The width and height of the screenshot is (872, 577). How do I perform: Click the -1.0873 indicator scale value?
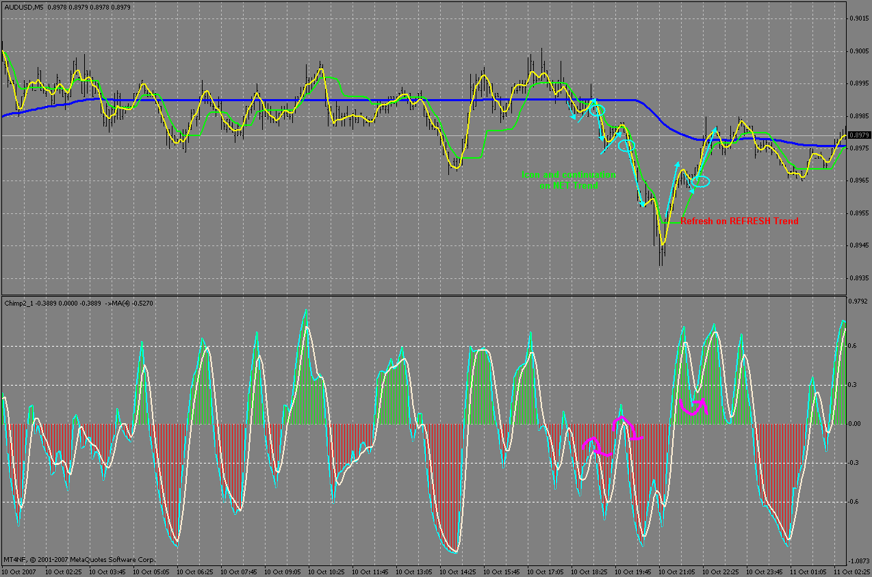pos(858,561)
